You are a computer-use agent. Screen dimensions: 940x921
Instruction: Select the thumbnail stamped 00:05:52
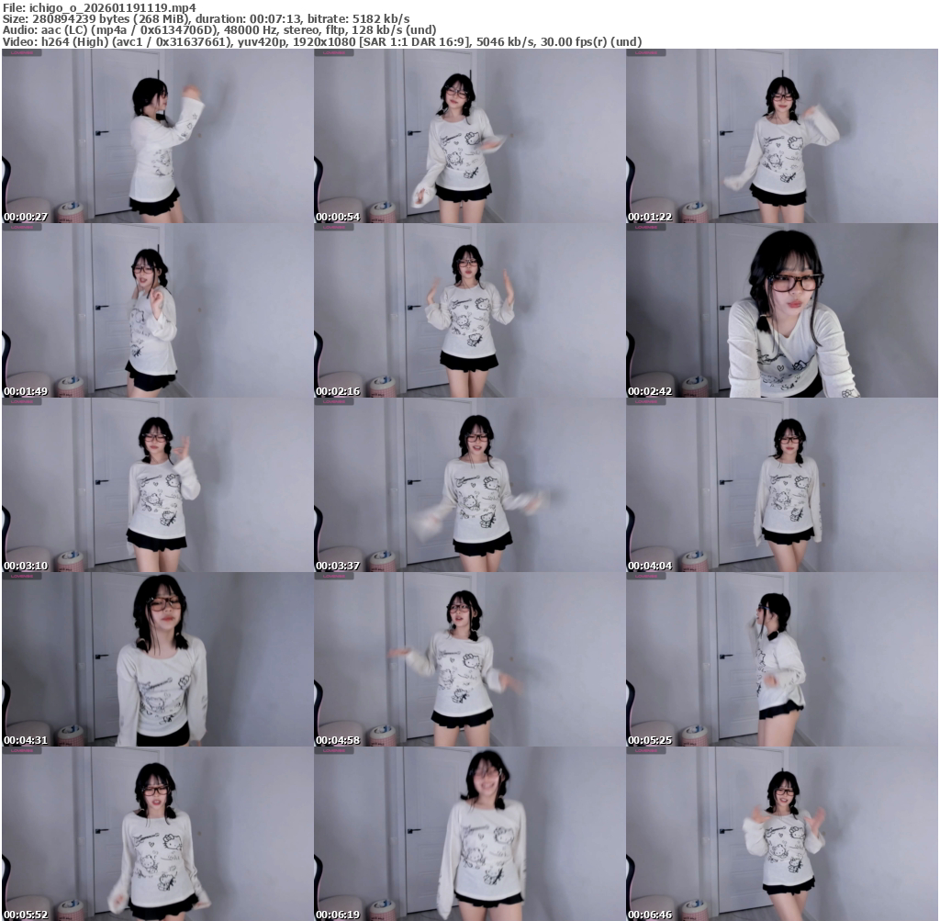[158, 834]
